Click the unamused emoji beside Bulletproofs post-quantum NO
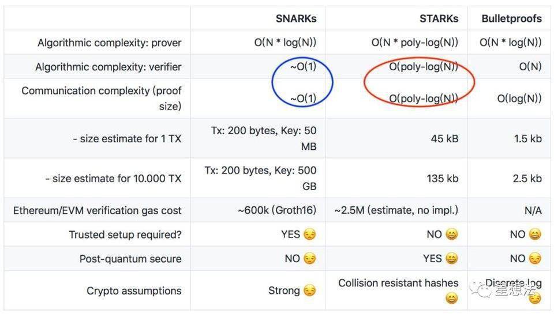554x314 pixels. pyautogui.click(x=535, y=259)
